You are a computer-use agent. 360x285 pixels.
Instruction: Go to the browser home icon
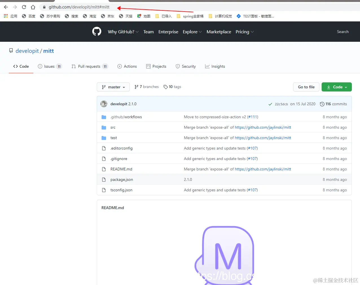pyautogui.click(x=33, y=7)
